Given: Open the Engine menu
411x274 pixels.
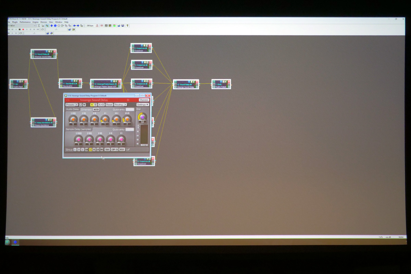Looking at the screenshot, I should coord(35,22).
